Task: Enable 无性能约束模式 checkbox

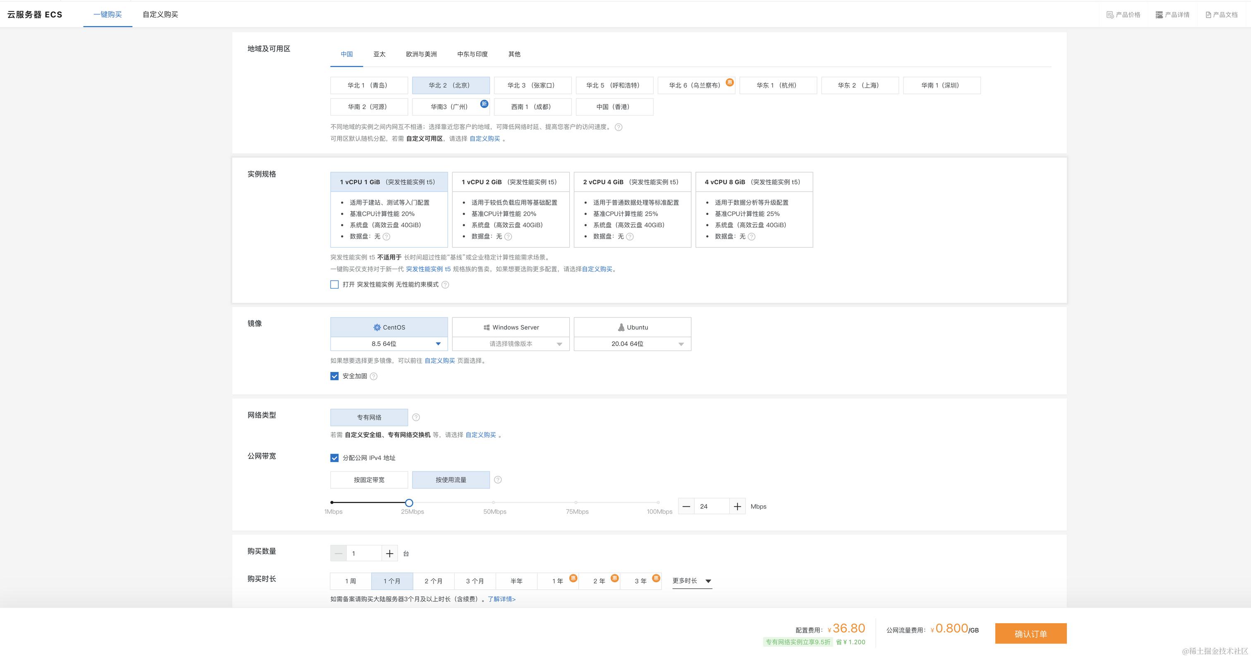Action: [x=335, y=285]
